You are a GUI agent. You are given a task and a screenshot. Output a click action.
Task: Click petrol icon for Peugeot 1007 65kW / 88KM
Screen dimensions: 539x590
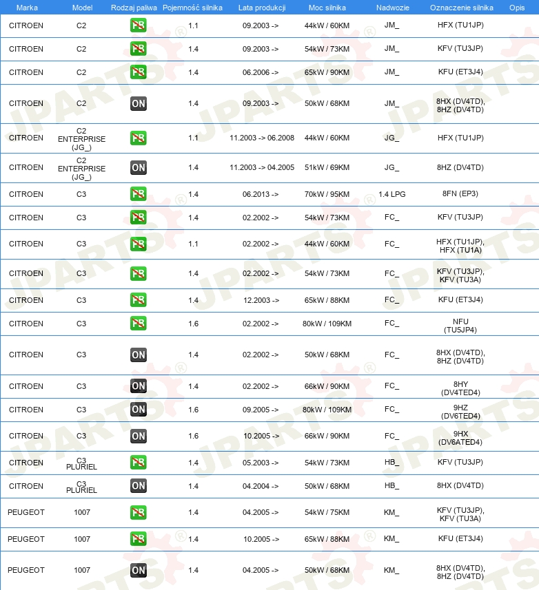point(139,539)
